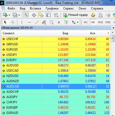Open the MetaEditor yellow book icon

pos(93,15)
